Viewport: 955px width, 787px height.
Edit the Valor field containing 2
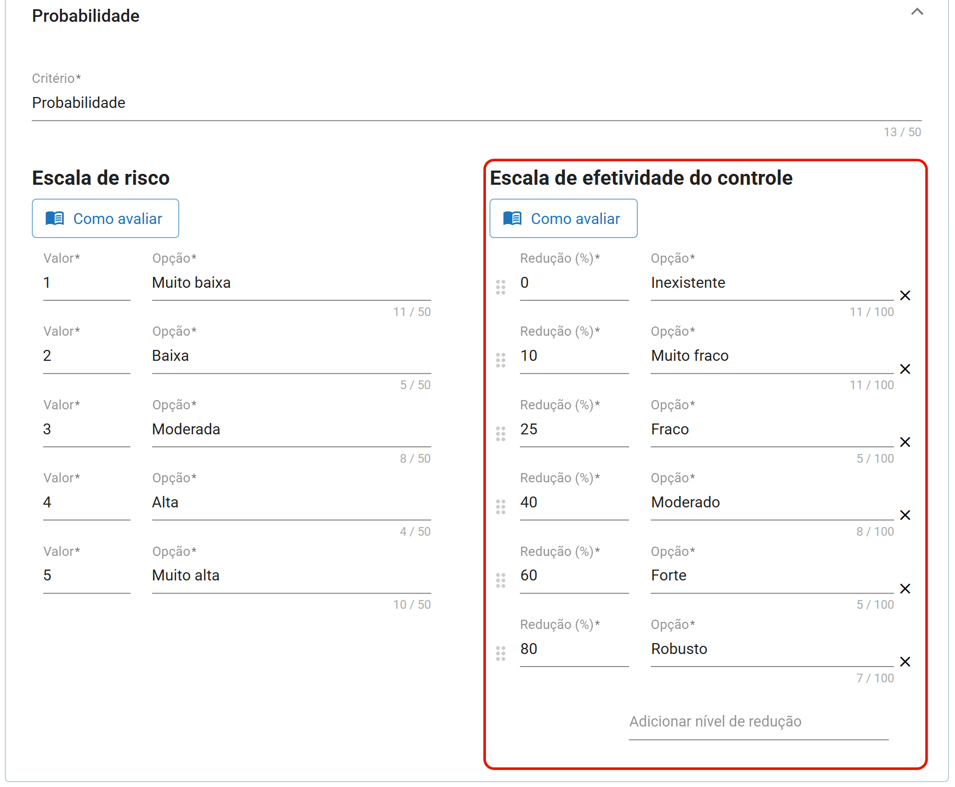pos(87,356)
